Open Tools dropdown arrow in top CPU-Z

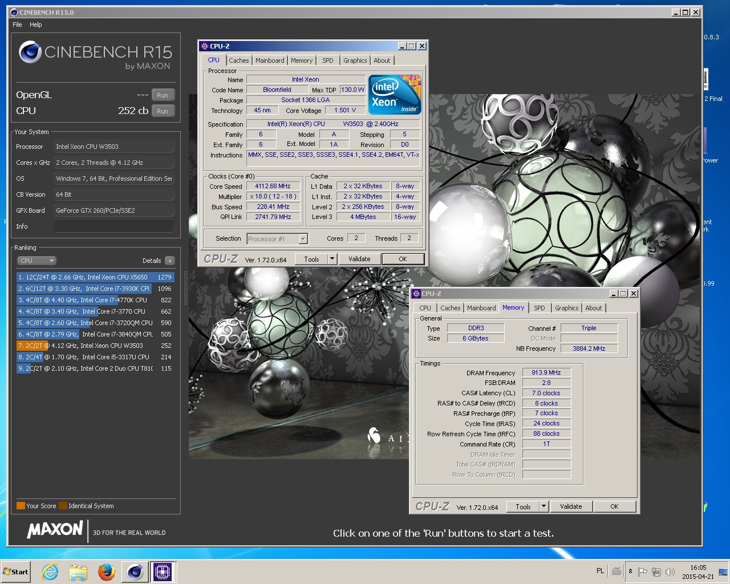(x=332, y=259)
